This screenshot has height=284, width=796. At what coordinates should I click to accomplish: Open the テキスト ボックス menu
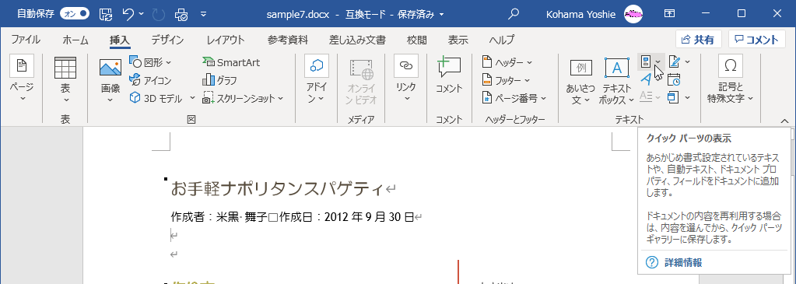click(616, 80)
